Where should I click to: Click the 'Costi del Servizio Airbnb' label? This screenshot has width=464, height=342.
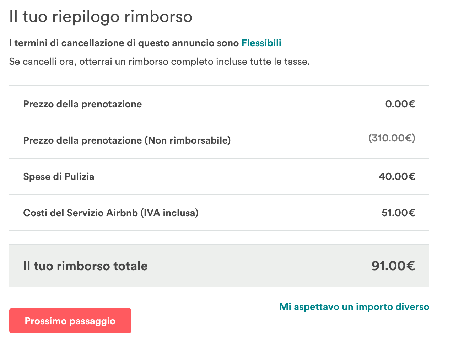80,213
